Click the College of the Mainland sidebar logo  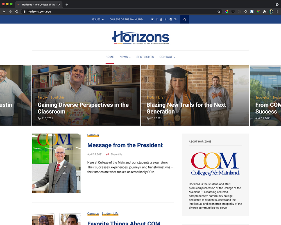(215, 164)
